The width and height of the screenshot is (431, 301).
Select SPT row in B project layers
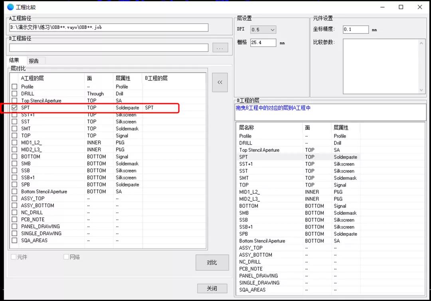[243, 157]
